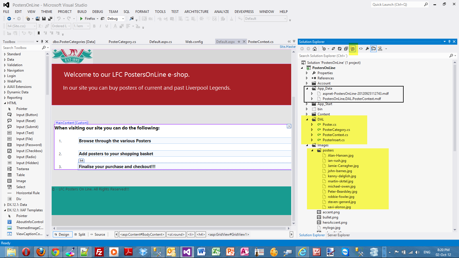
Task: Click View Class Diagram icon
Action: [x=380, y=49]
